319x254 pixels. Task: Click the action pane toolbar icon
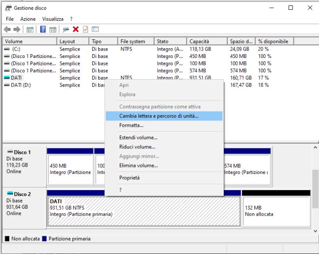pyautogui.click(x=53, y=30)
